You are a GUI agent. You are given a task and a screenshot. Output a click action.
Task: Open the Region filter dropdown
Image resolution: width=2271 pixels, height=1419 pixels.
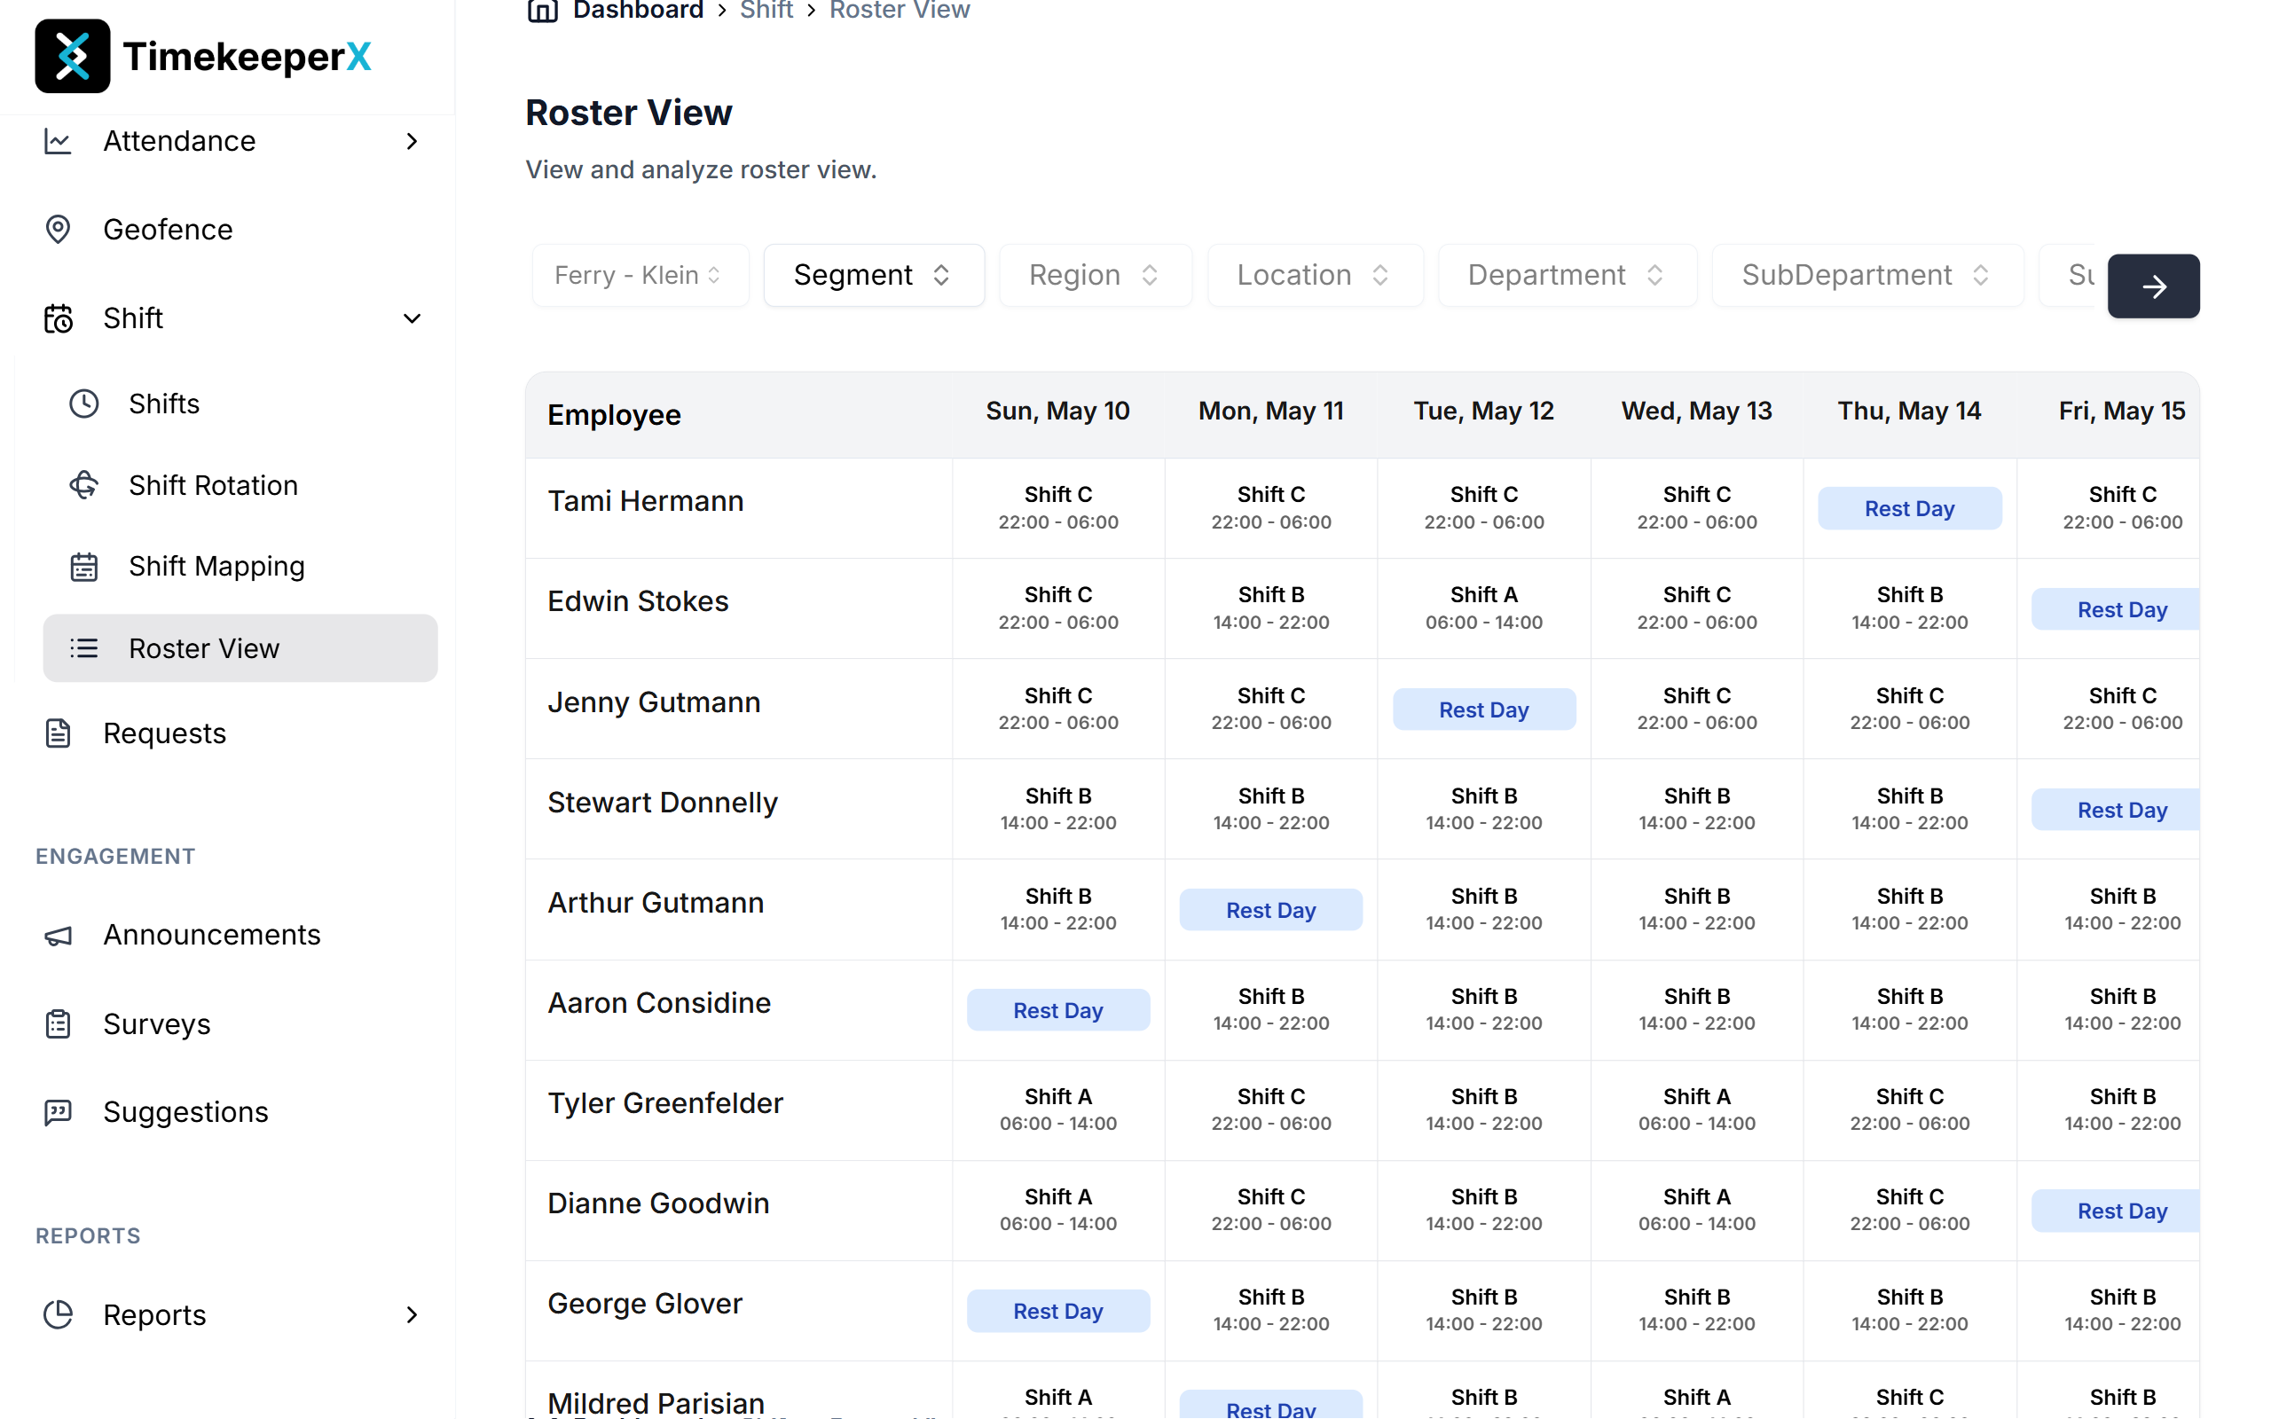(x=1096, y=275)
